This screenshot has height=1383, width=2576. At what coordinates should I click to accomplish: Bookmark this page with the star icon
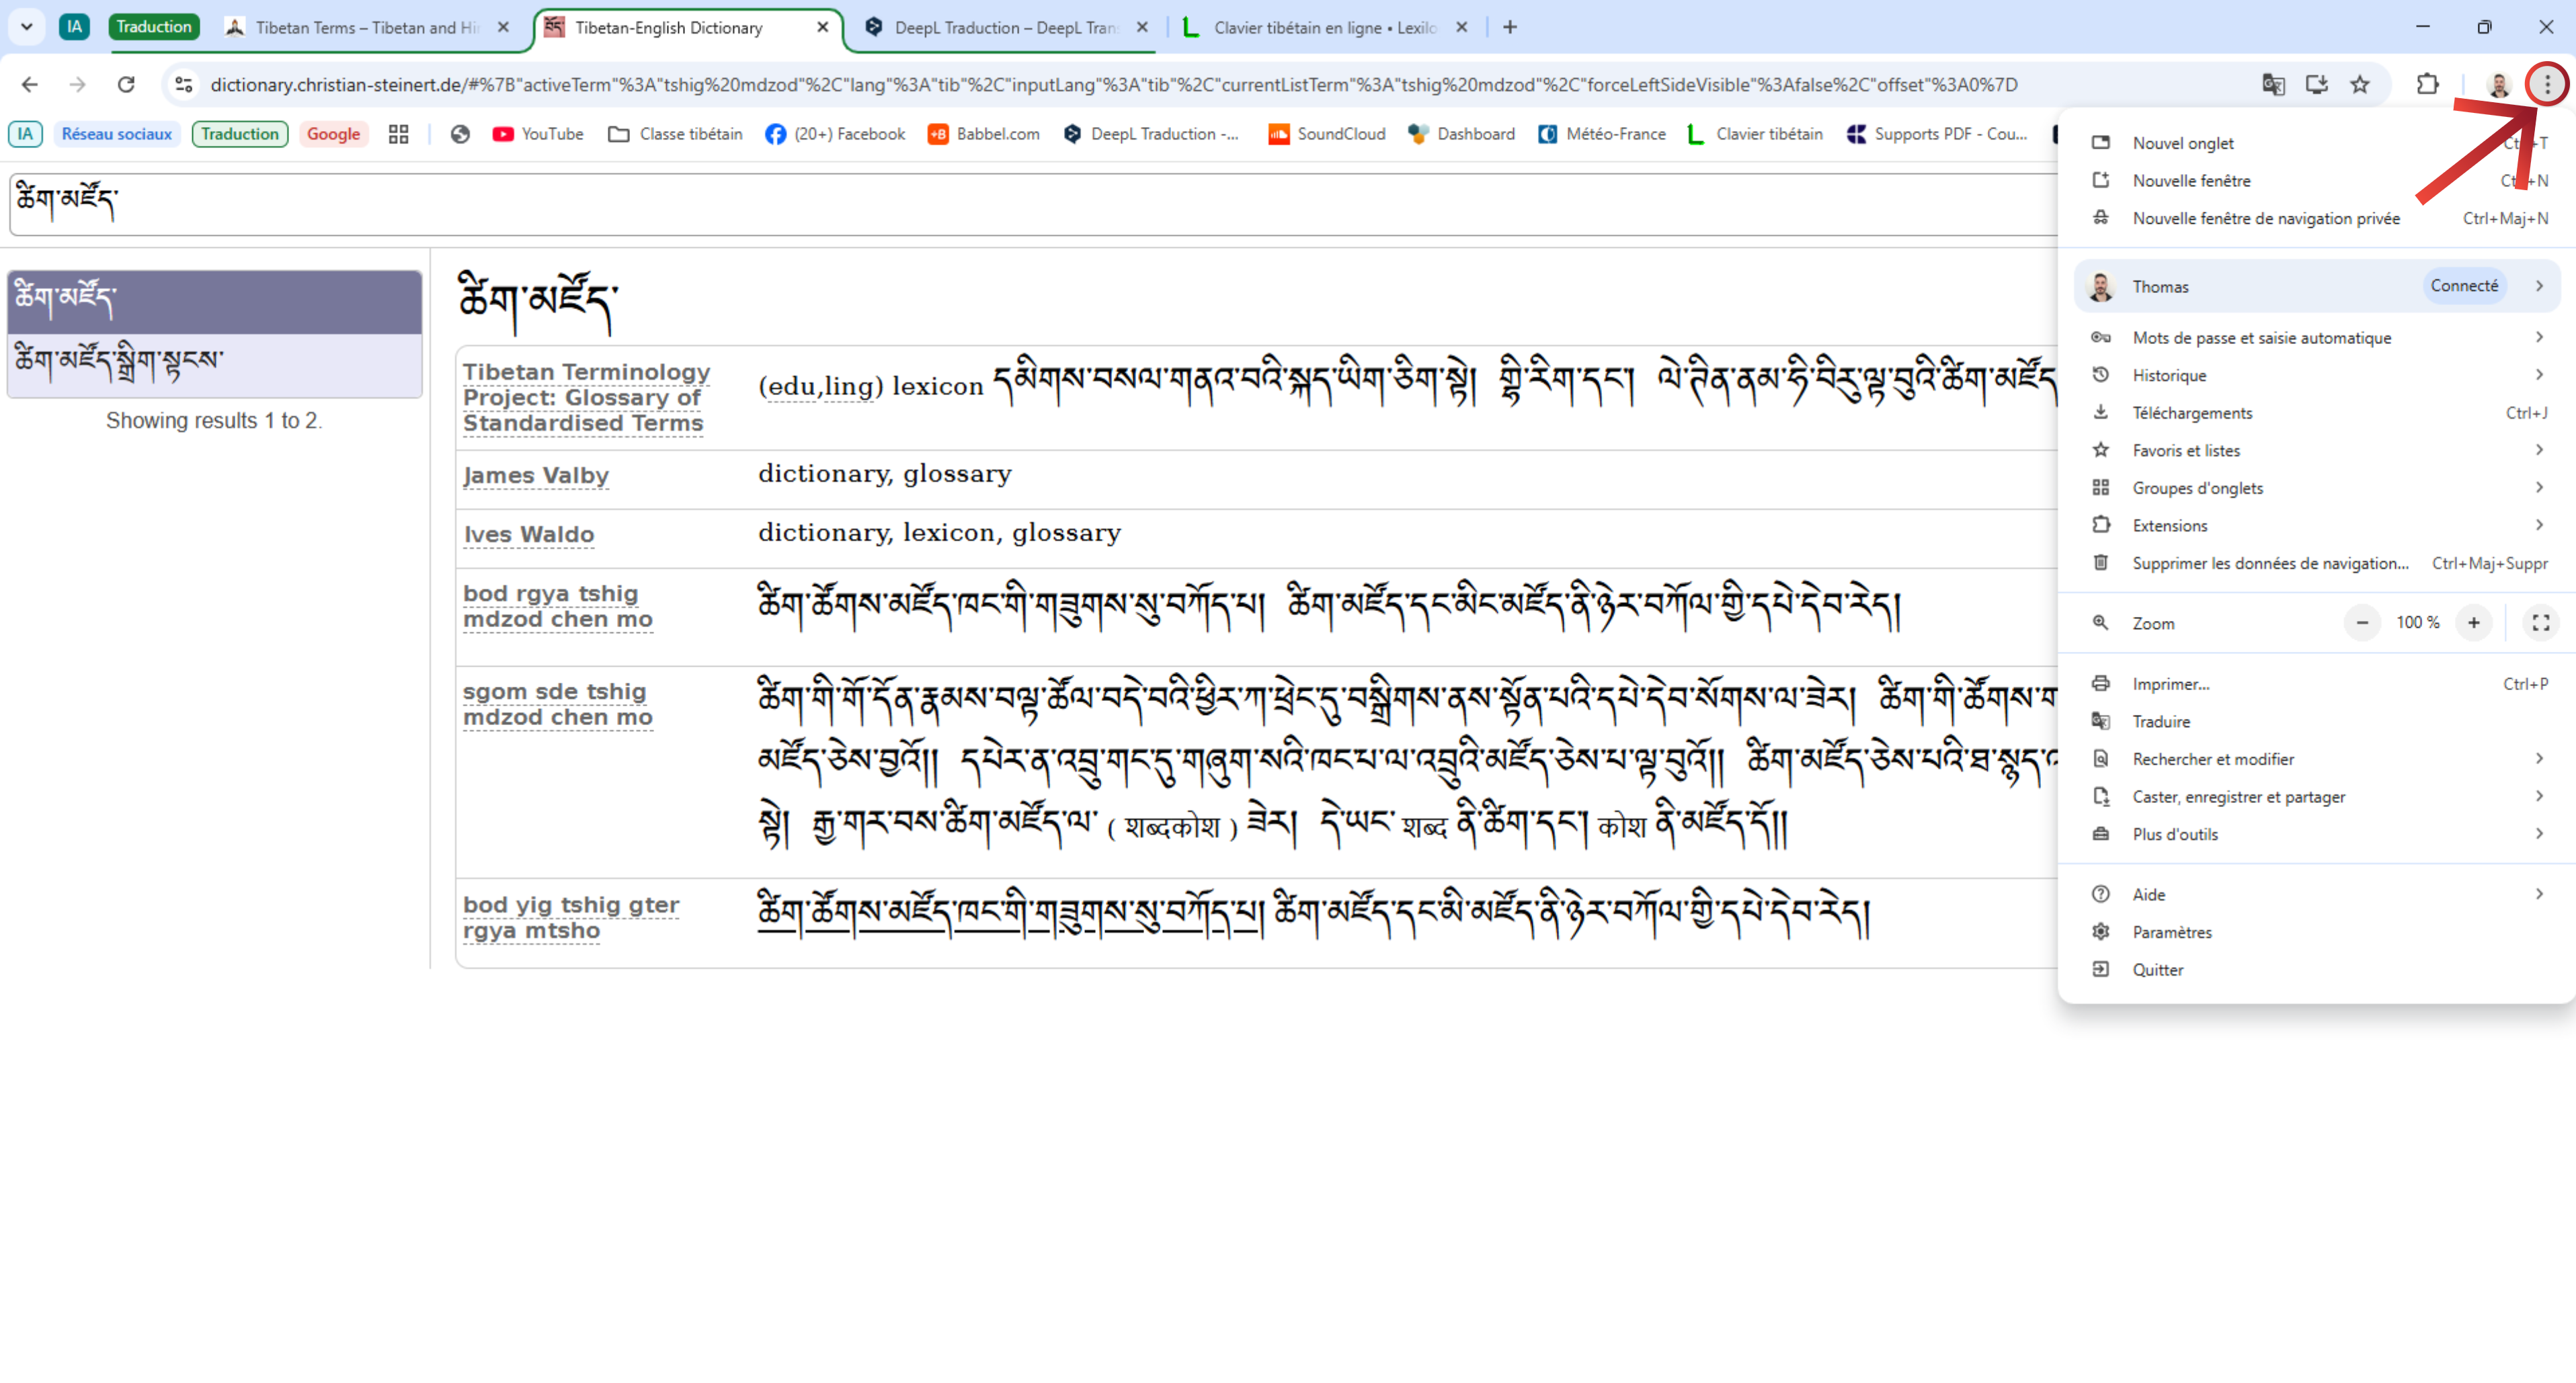tap(2360, 84)
